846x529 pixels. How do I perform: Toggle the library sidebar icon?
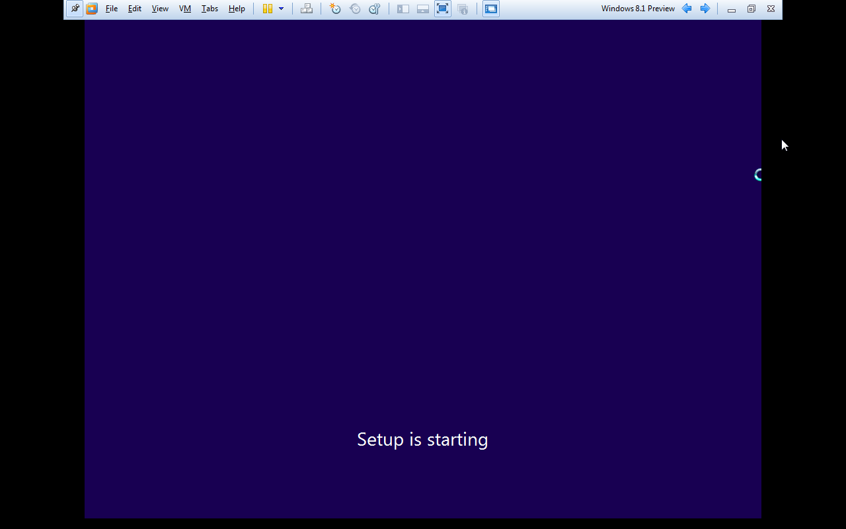[x=403, y=9]
